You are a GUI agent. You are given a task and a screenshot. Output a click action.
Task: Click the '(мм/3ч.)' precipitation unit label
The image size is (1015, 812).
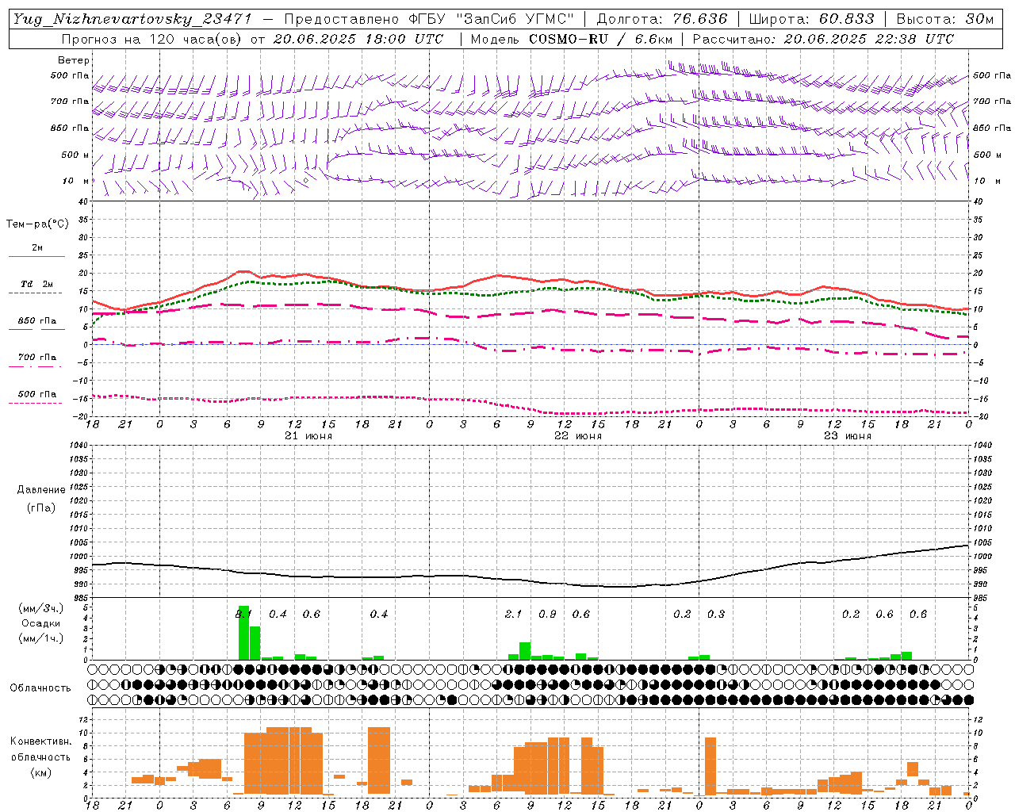pyautogui.click(x=41, y=608)
